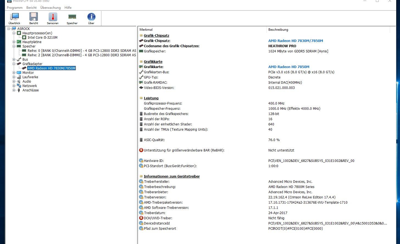Click the icon beside Grafikkarten-Bus row
Screen dimensions: 400x244
click(141, 72)
